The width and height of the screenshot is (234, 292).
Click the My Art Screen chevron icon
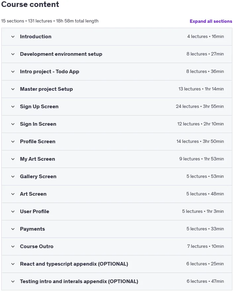pyautogui.click(x=13, y=159)
